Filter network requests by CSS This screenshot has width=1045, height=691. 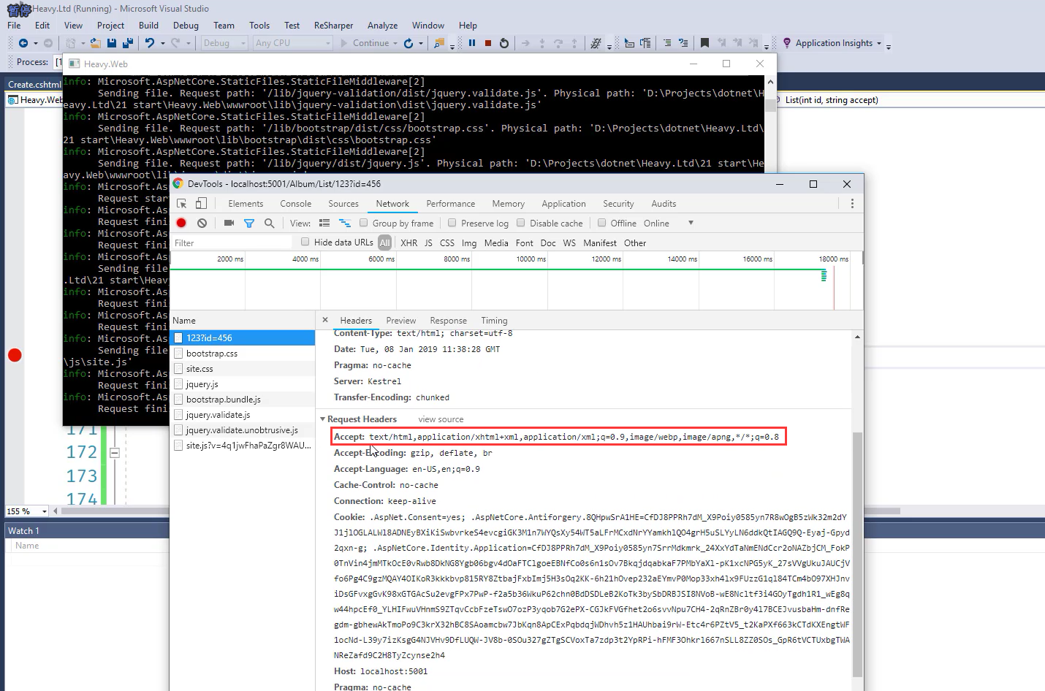pyautogui.click(x=447, y=243)
